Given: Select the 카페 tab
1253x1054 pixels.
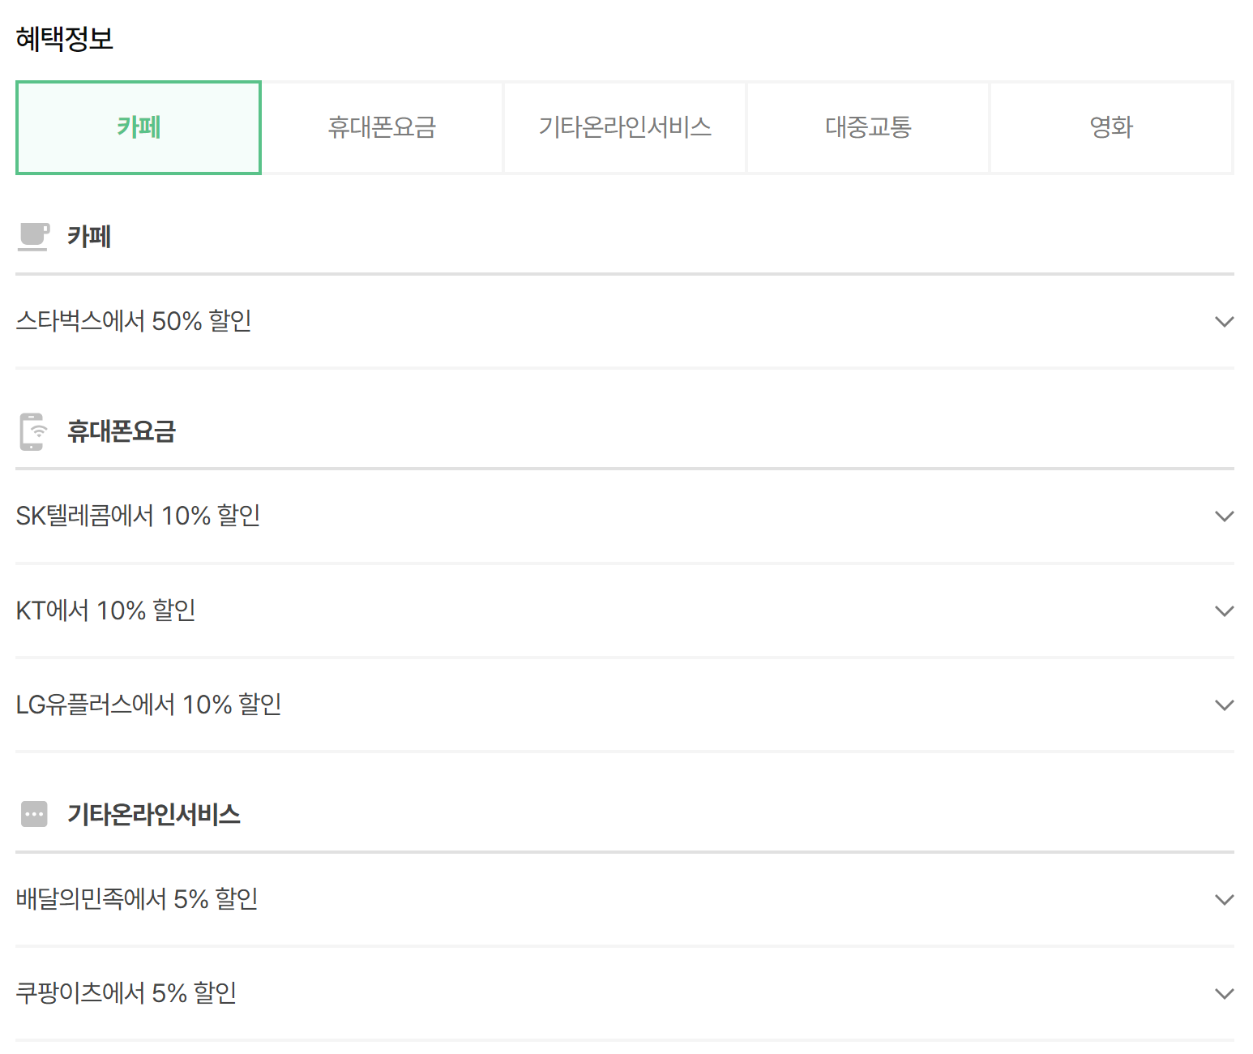Looking at the screenshot, I should point(138,127).
